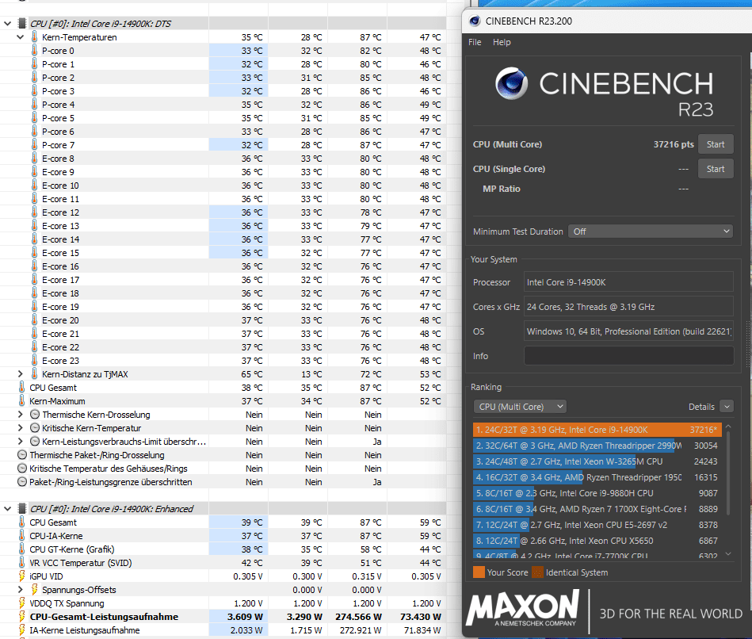Click thermometer icon of Kern-Maximum row

pos(21,401)
